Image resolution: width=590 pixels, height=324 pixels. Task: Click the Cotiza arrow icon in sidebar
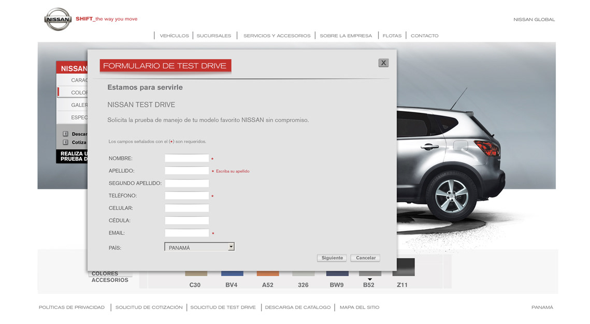(x=65, y=142)
